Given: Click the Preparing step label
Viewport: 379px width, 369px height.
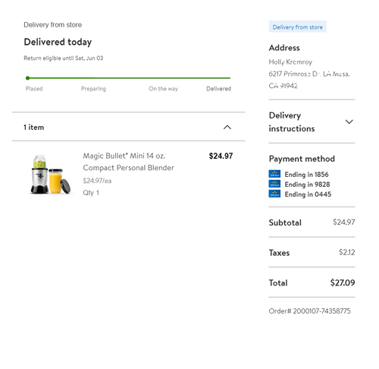Looking at the screenshot, I should tap(93, 89).
